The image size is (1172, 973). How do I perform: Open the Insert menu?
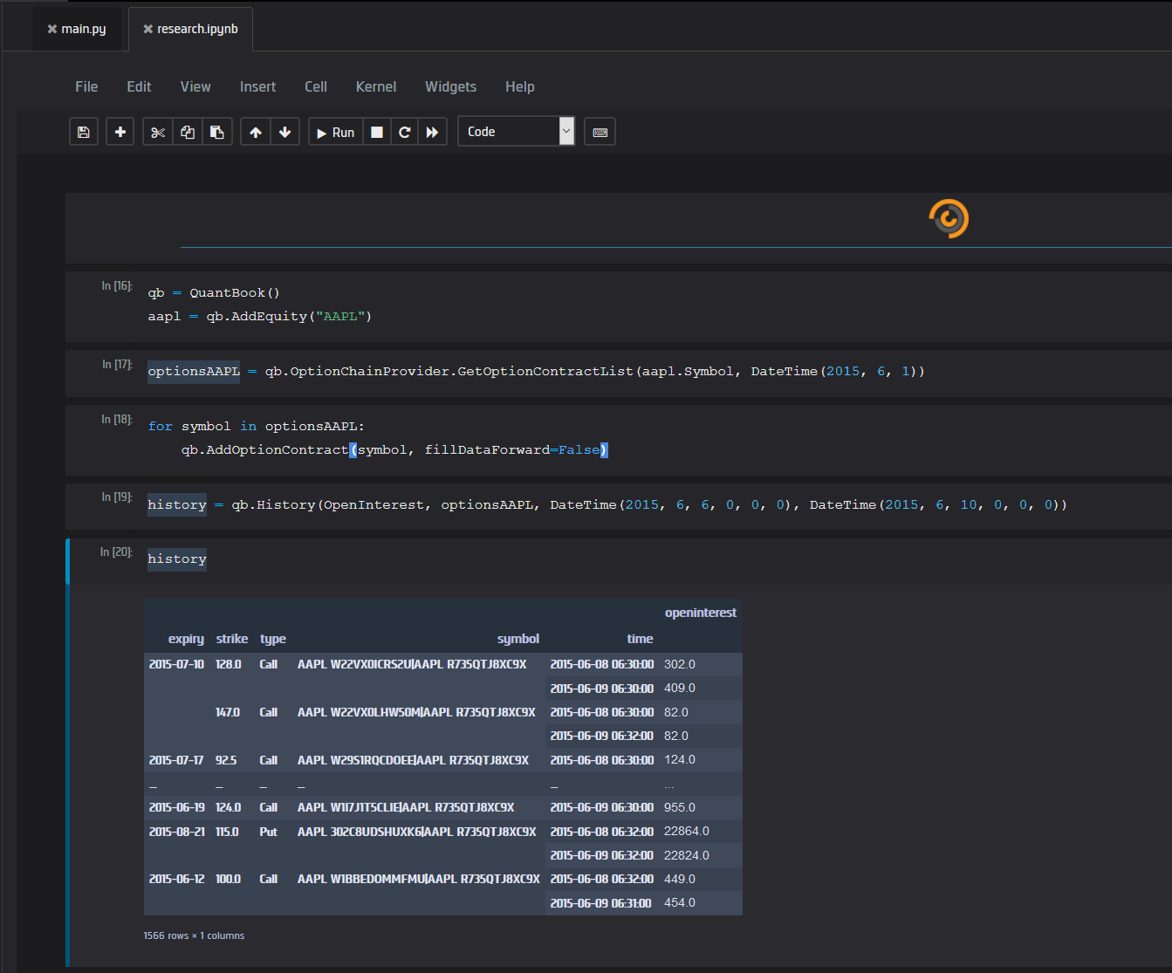coord(257,86)
